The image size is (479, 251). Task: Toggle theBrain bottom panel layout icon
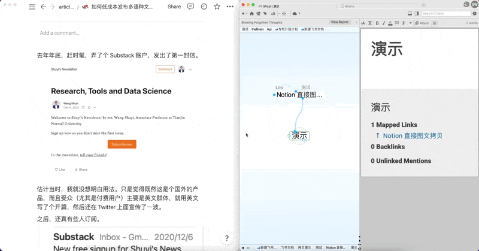coord(410,13)
